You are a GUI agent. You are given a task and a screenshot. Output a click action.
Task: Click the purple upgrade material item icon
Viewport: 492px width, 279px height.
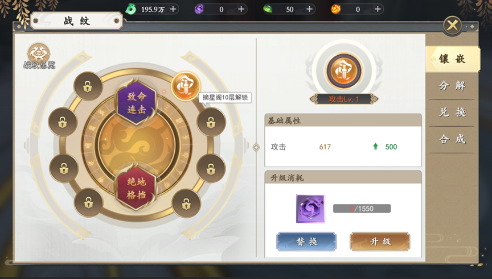(x=310, y=209)
